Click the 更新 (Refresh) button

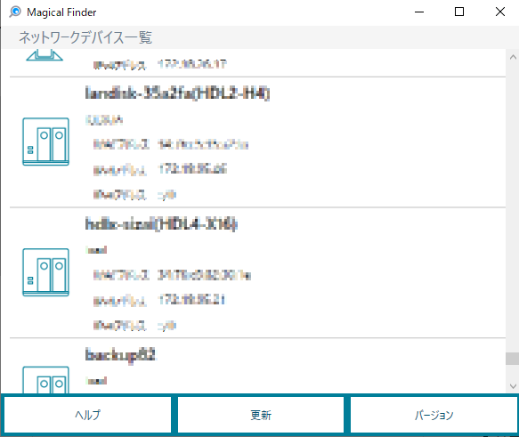pyautogui.click(x=261, y=415)
